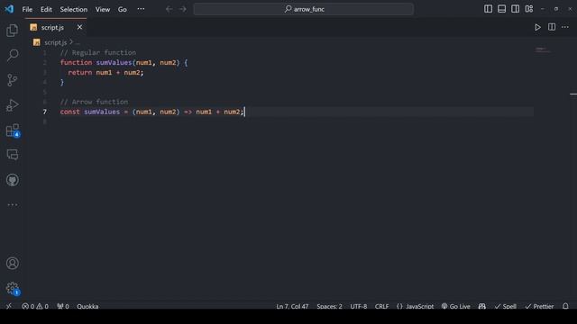Image resolution: width=577 pixels, height=324 pixels.
Task: Show additional activity bar views
Action: click(x=12, y=204)
